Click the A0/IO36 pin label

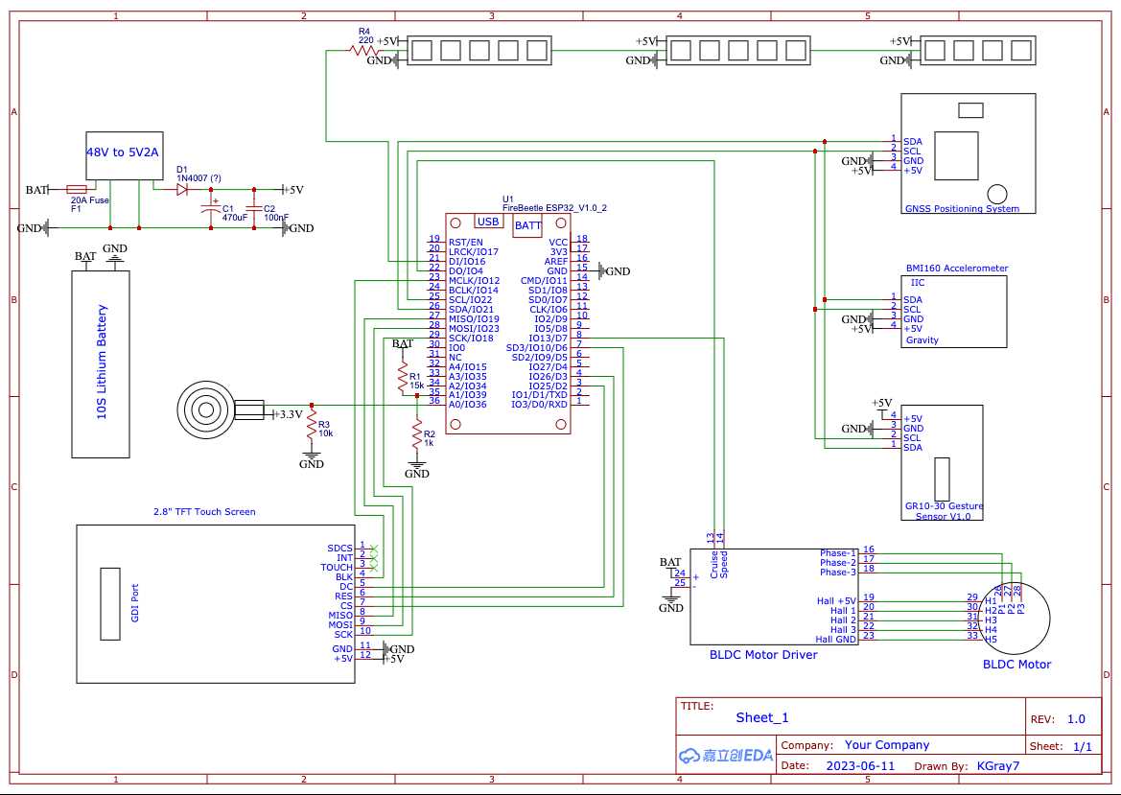click(x=468, y=405)
